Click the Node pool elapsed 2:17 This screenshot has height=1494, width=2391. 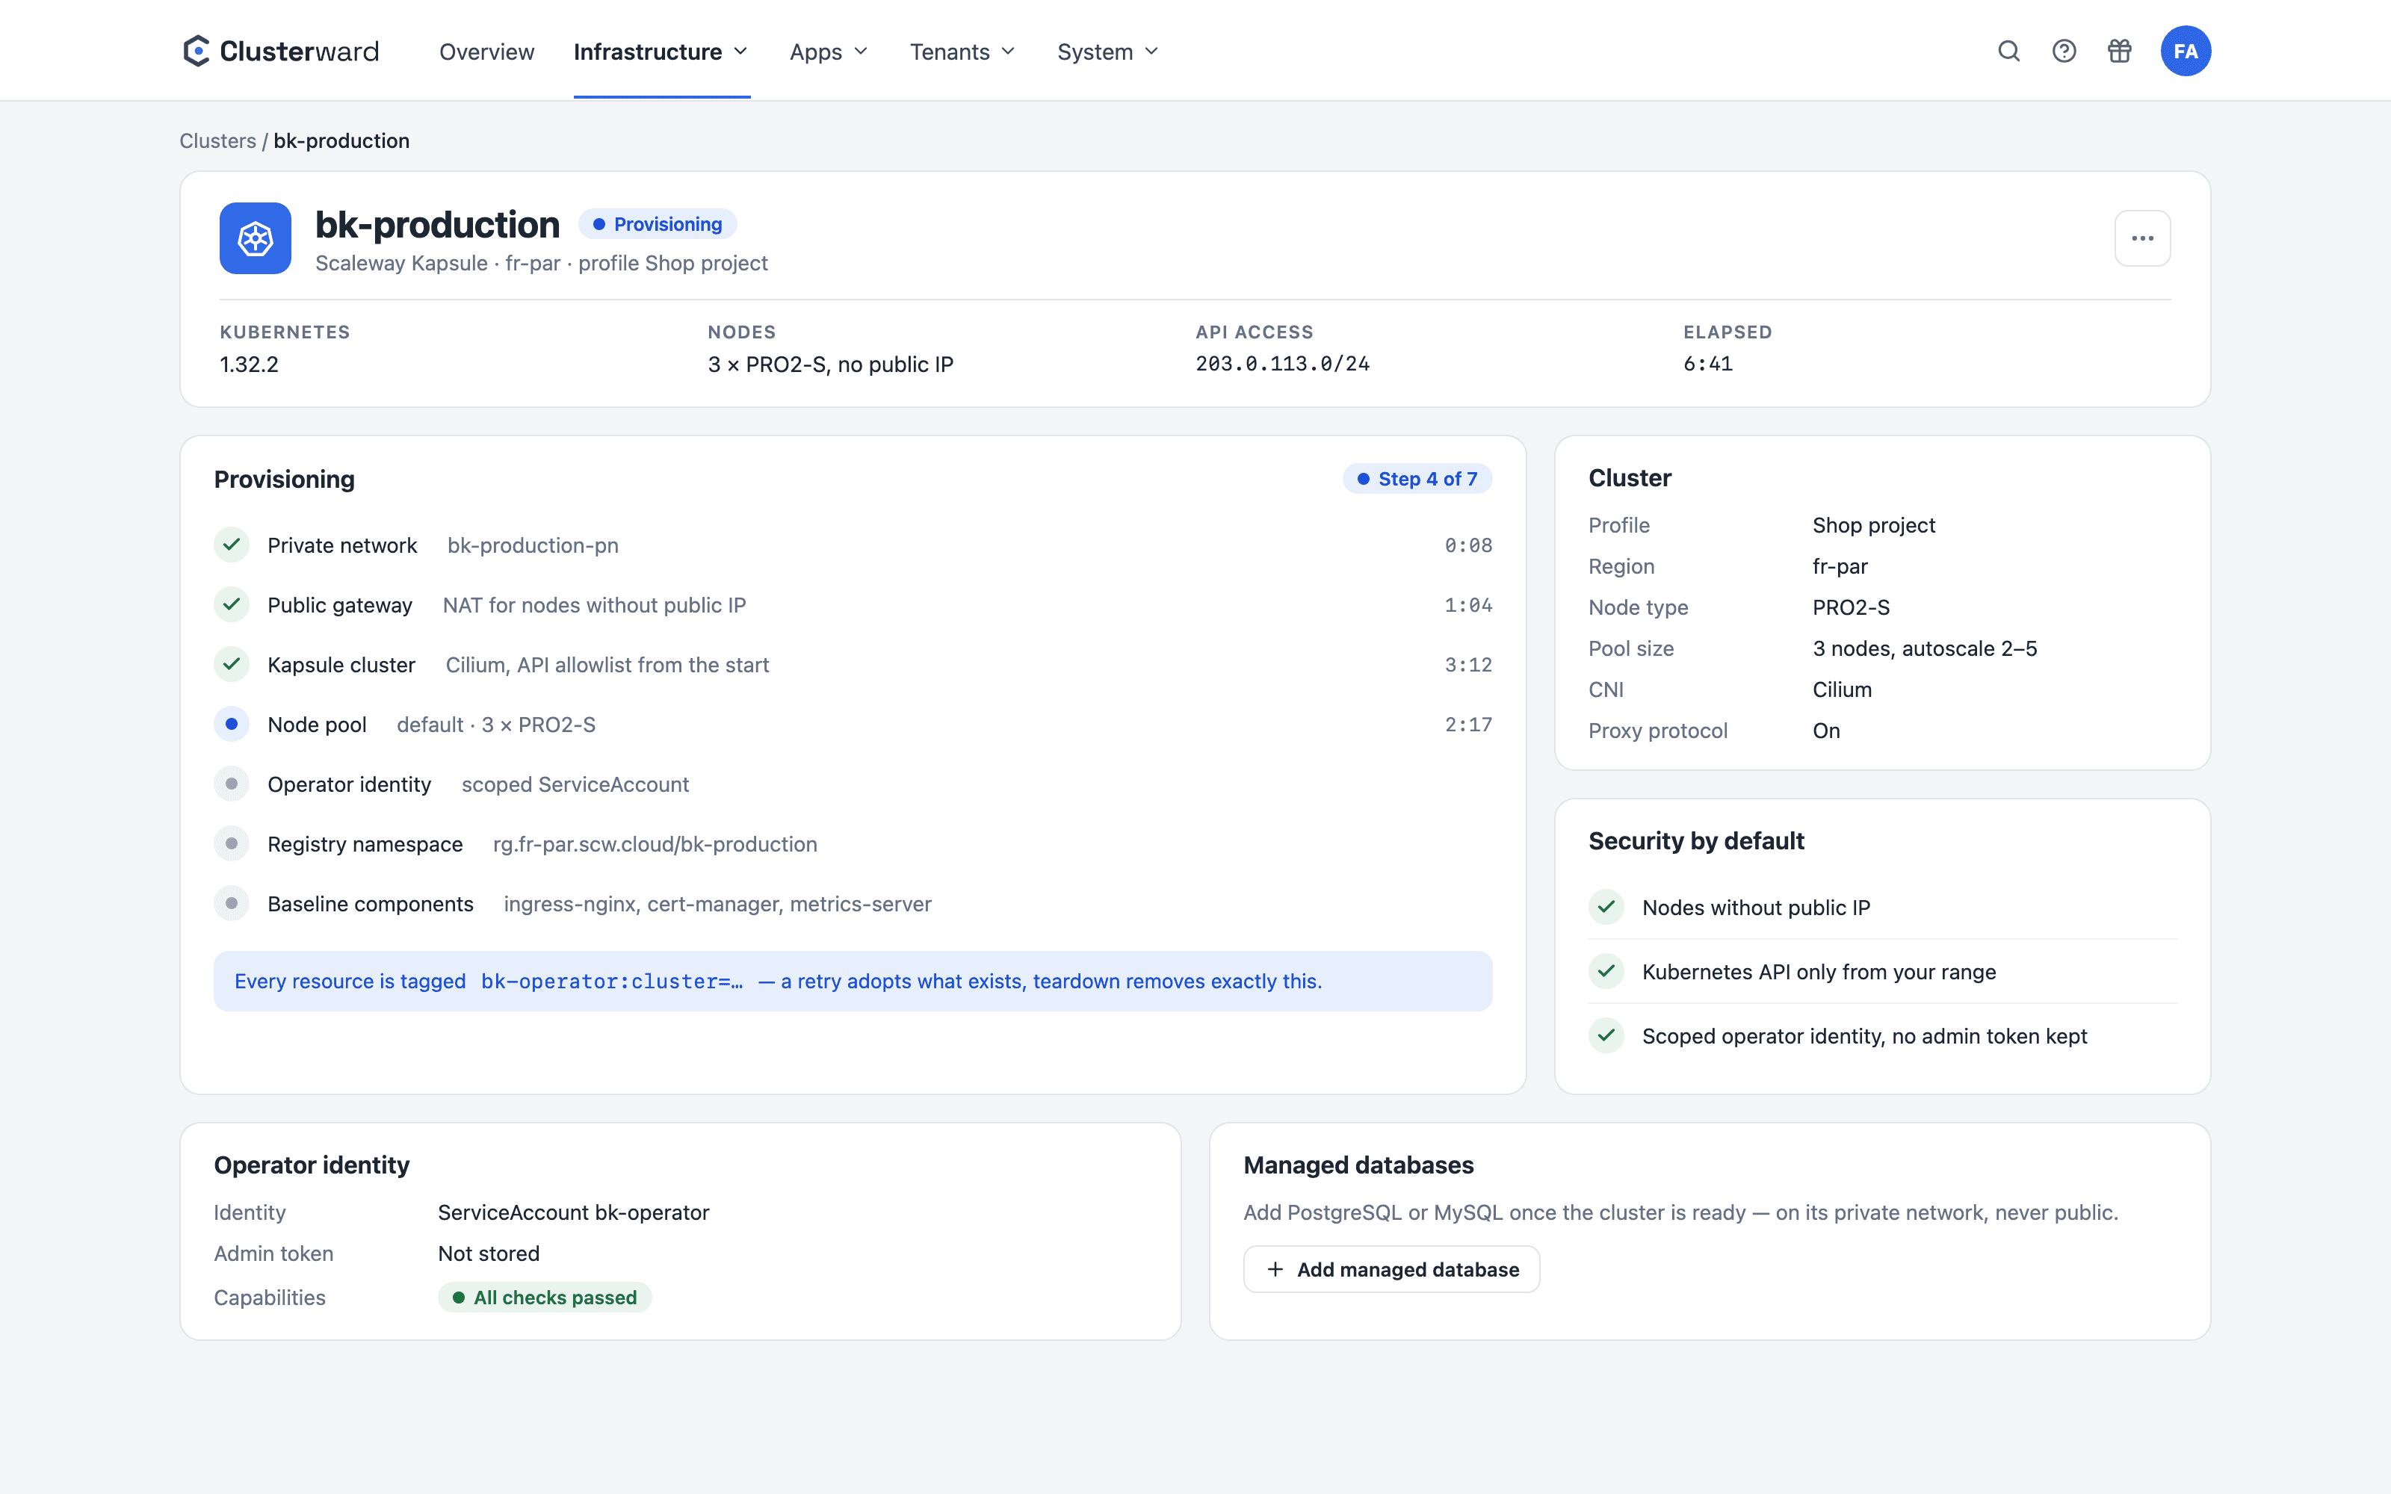(x=1468, y=725)
